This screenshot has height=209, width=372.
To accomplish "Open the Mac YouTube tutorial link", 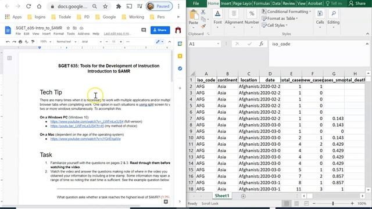I will (x=85, y=139).
